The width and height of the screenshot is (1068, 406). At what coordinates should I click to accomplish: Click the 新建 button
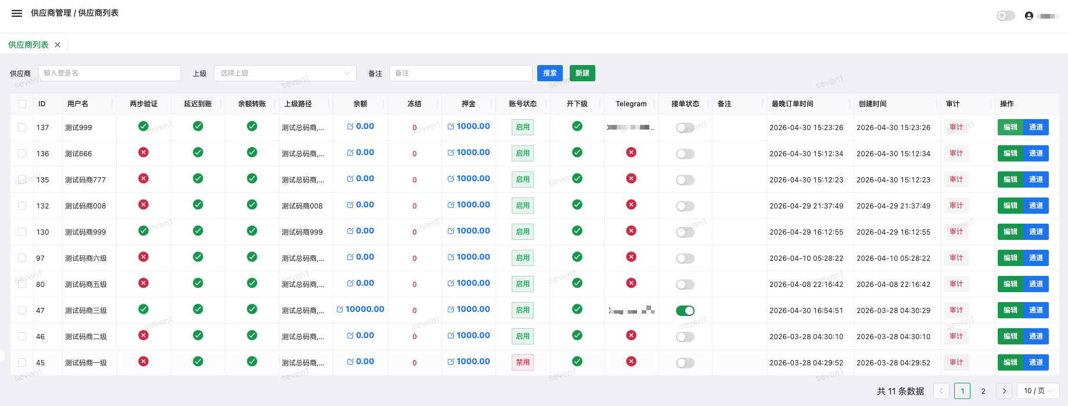[x=582, y=73]
